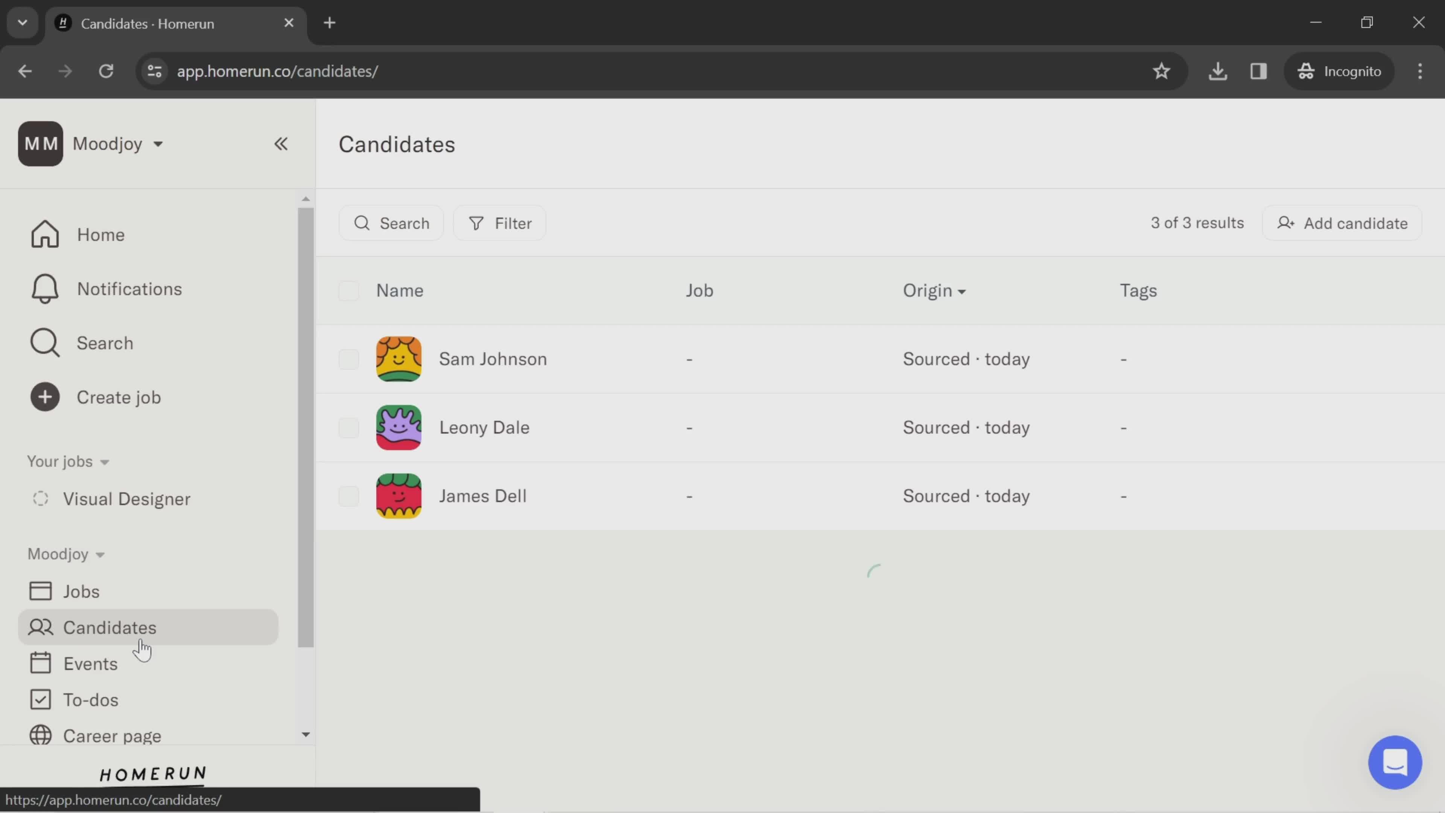The image size is (1445, 813).
Task: Click the add-person icon in Add candidate
Action: tap(1286, 223)
